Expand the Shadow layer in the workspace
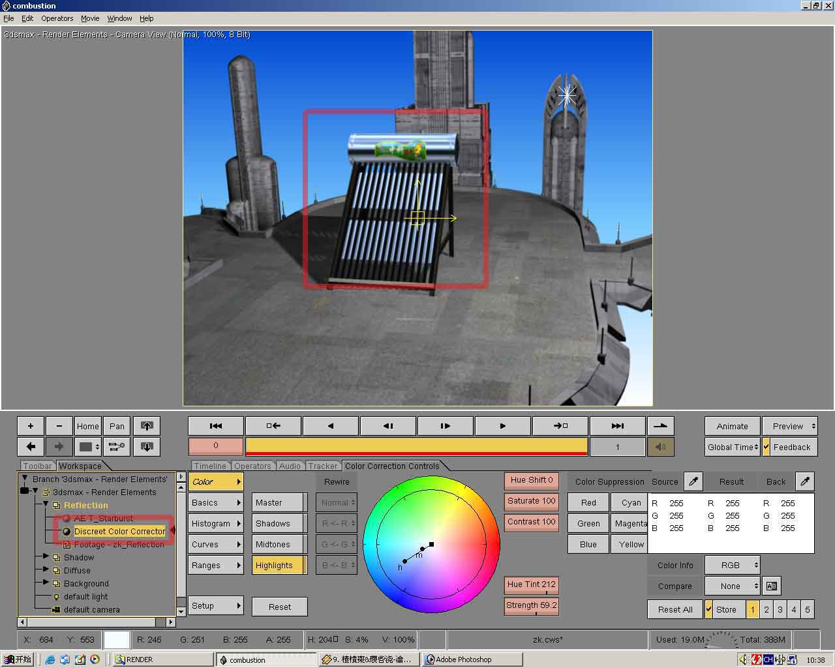This screenshot has width=835, height=668. (x=46, y=557)
